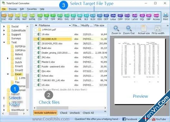Screen dimensions: 170x122
Task: Check School.xlsx checkbox
Action: (x=35, y=76)
